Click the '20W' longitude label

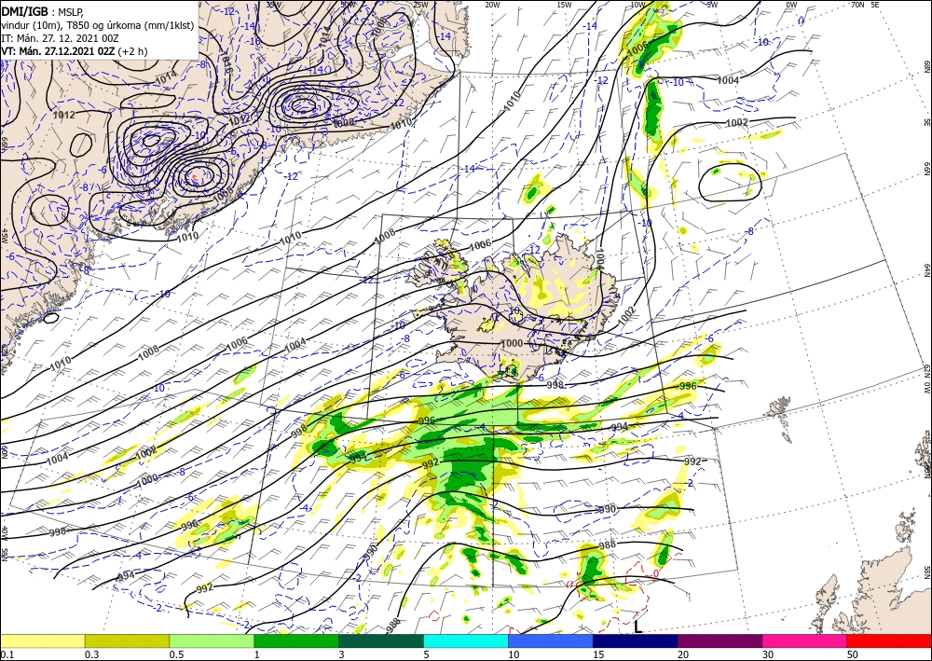tap(491, 5)
